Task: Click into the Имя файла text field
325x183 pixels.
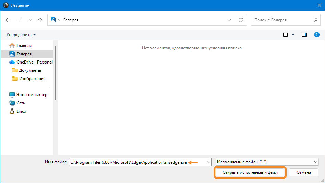Action: coord(137,162)
